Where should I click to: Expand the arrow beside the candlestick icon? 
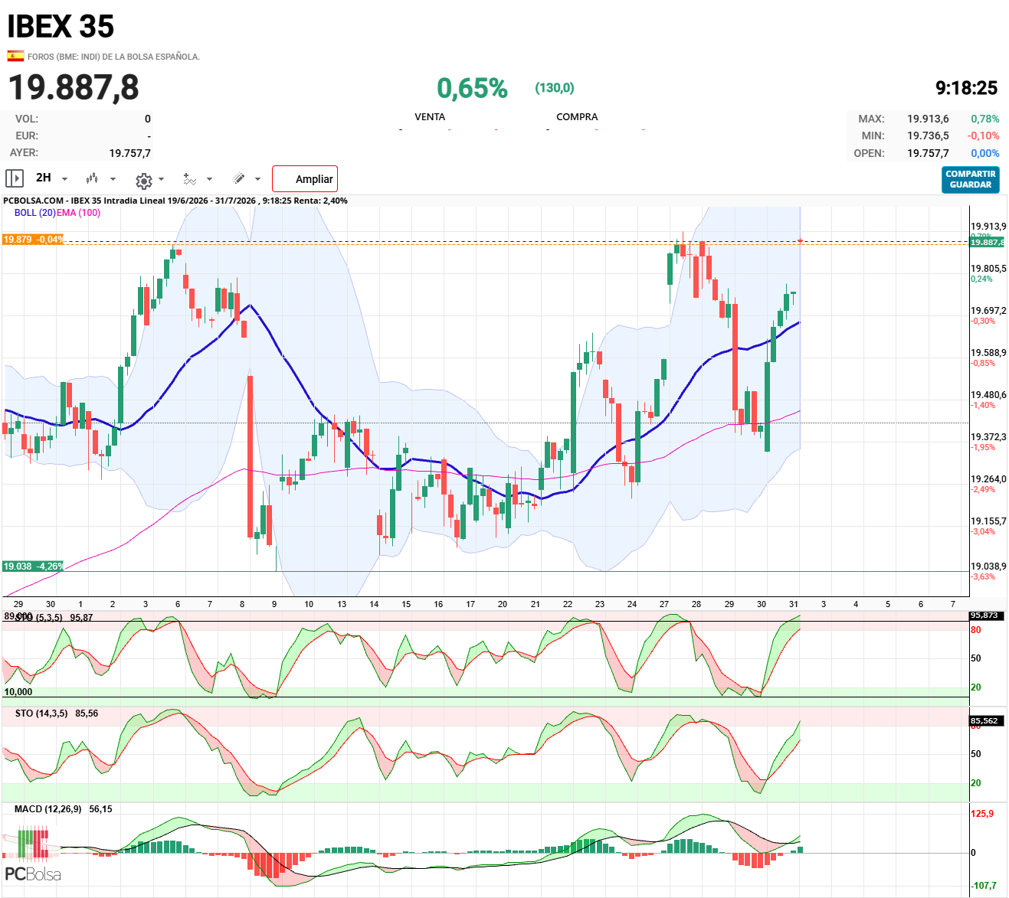[113, 179]
